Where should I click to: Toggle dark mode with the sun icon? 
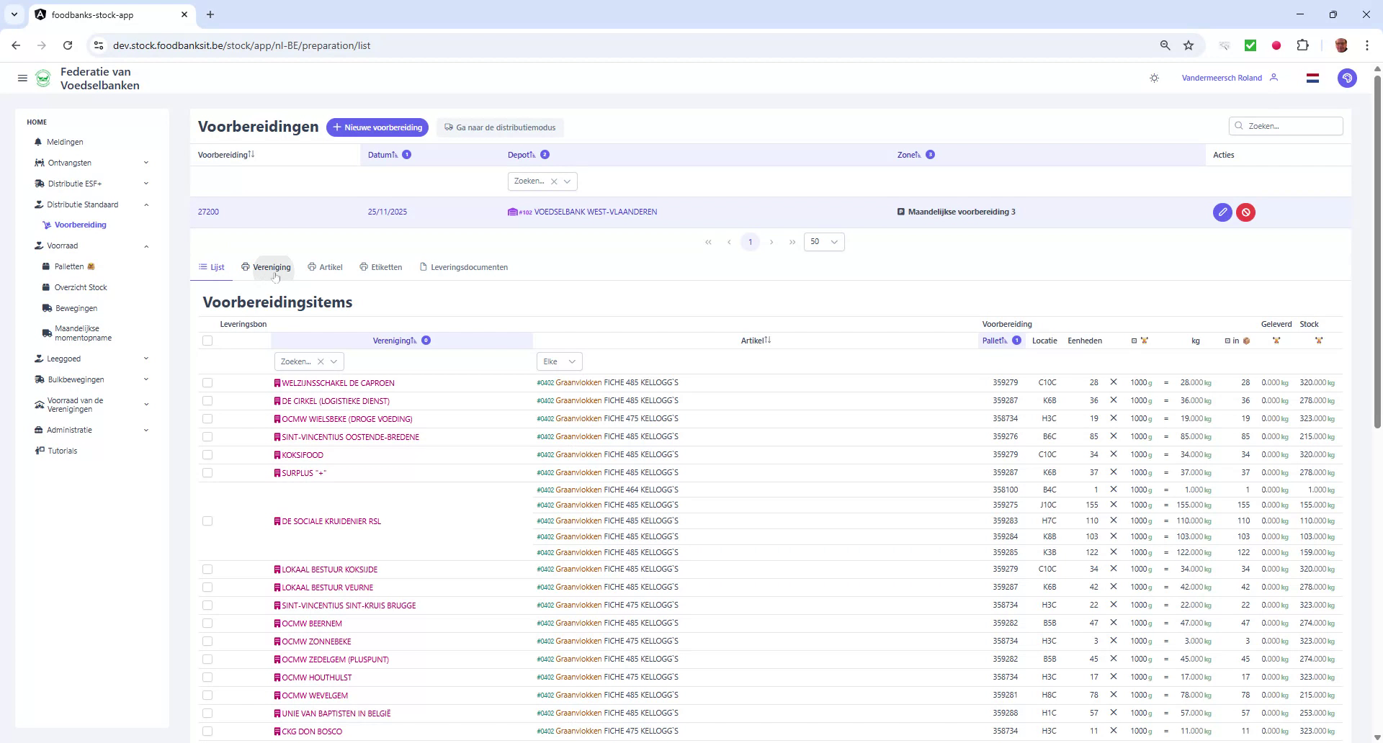1154,78
